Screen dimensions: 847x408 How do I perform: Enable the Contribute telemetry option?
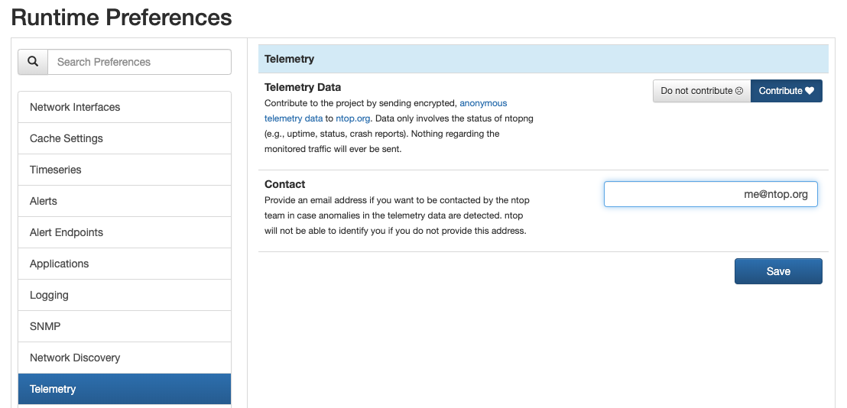point(787,91)
